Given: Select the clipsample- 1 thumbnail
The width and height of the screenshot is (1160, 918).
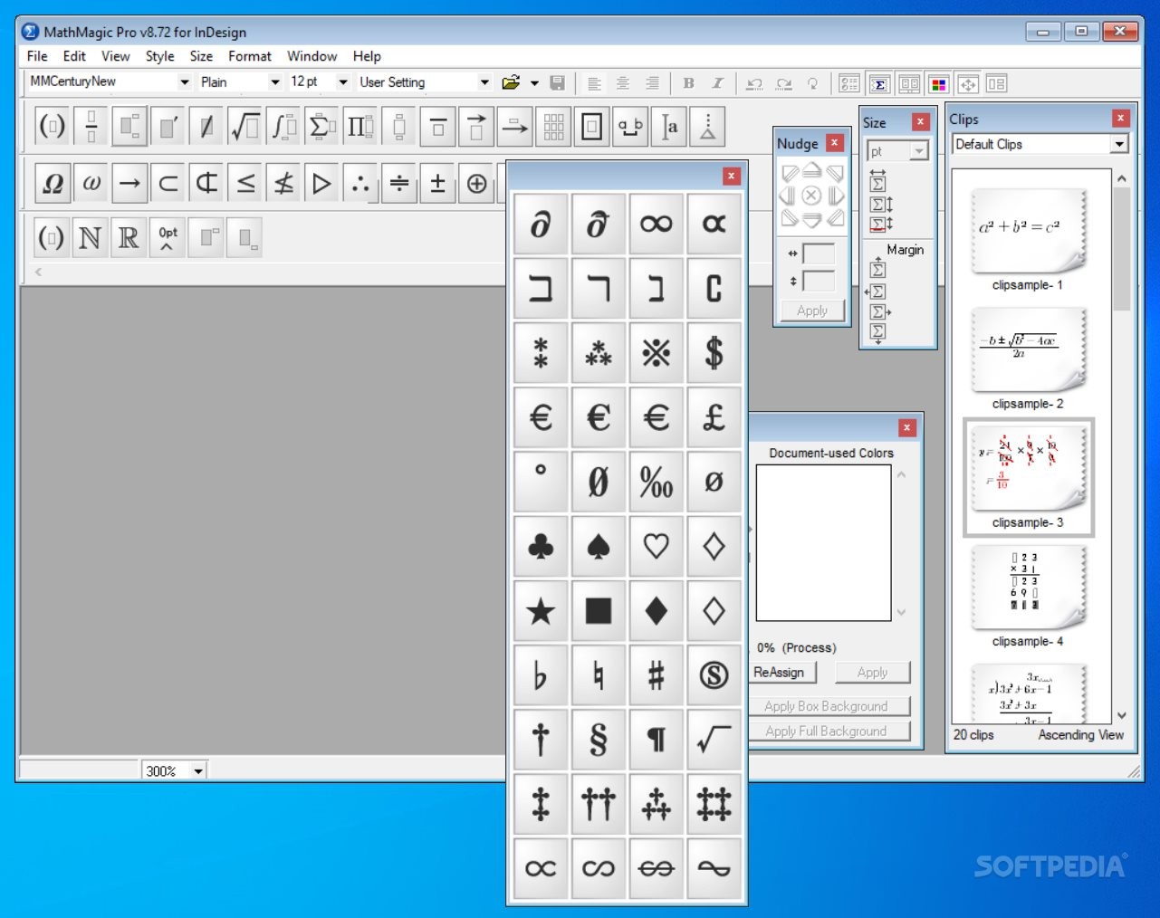Looking at the screenshot, I should (x=1028, y=233).
